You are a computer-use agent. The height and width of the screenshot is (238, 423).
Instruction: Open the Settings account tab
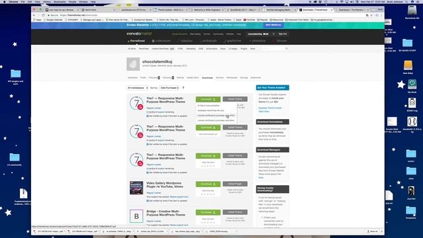click(180, 78)
